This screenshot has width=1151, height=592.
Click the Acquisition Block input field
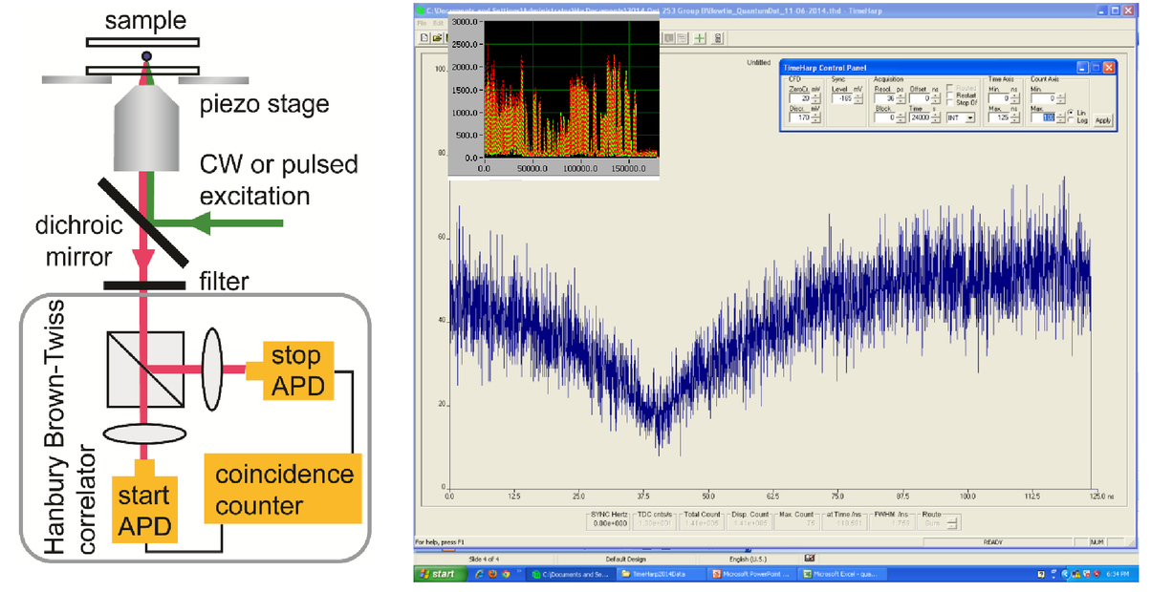882,118
